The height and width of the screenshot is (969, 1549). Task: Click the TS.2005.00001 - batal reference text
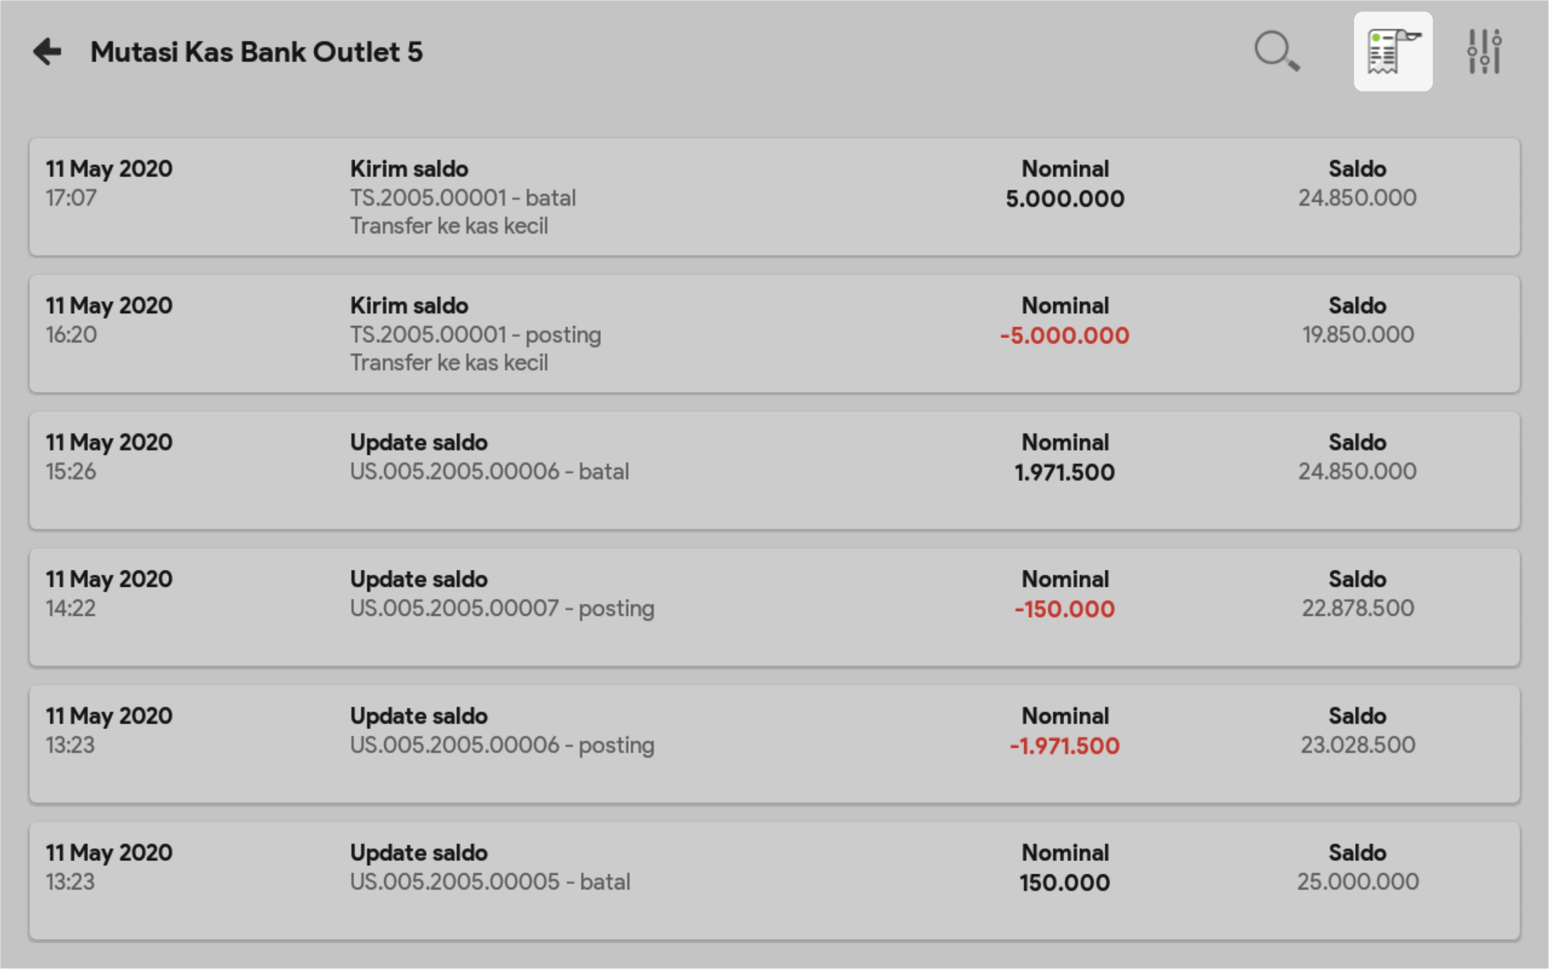[462, 198]
